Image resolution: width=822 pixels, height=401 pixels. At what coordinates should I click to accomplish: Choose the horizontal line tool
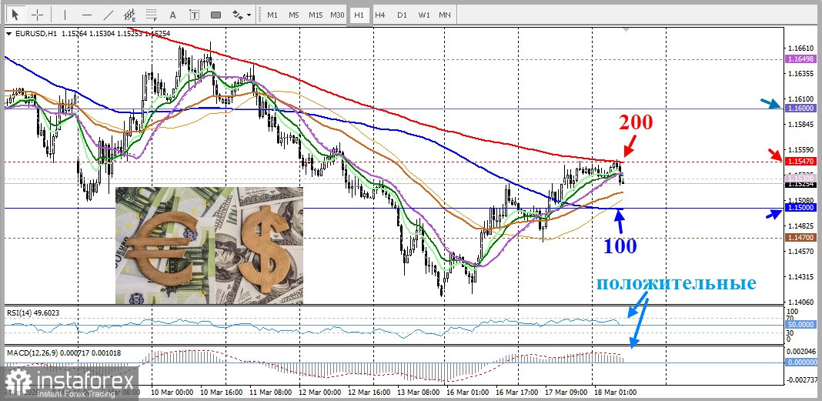click(x=86, y=15)
